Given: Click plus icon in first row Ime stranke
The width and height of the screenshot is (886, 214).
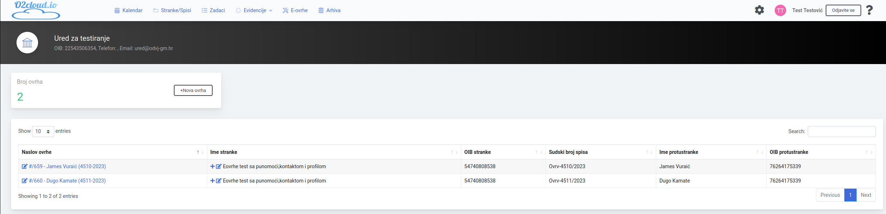Looking at the screenshot, I should coord(213,166).
